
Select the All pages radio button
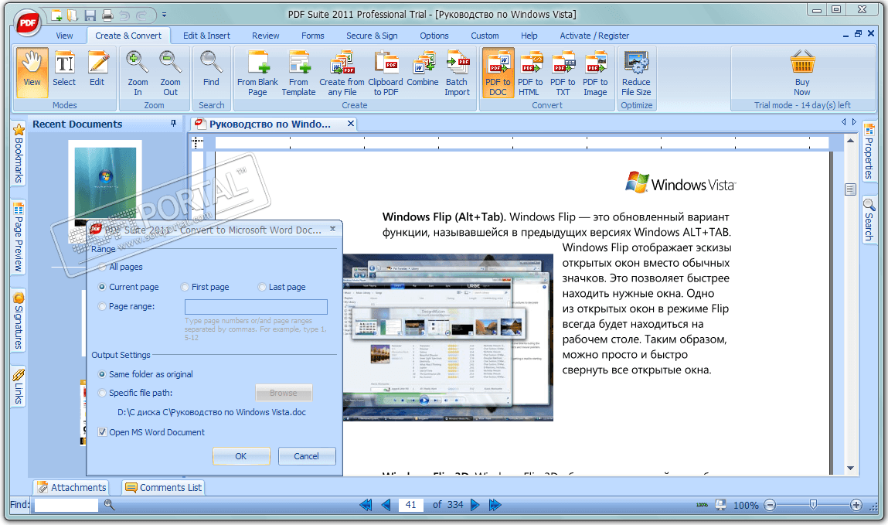pyautogui.click(x=102, y=267)
